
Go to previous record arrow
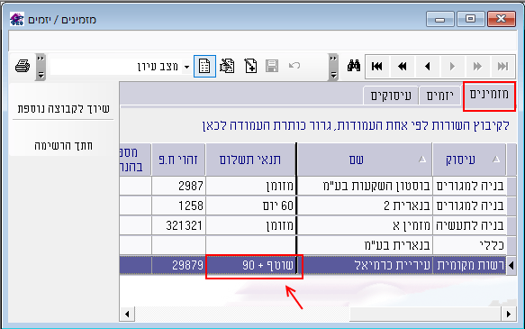(427, 67)
